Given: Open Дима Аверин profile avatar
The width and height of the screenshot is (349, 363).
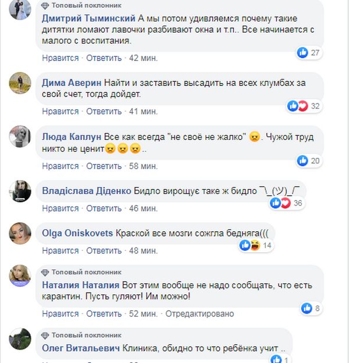Looking at the screenshot, I should click(20, 82).
